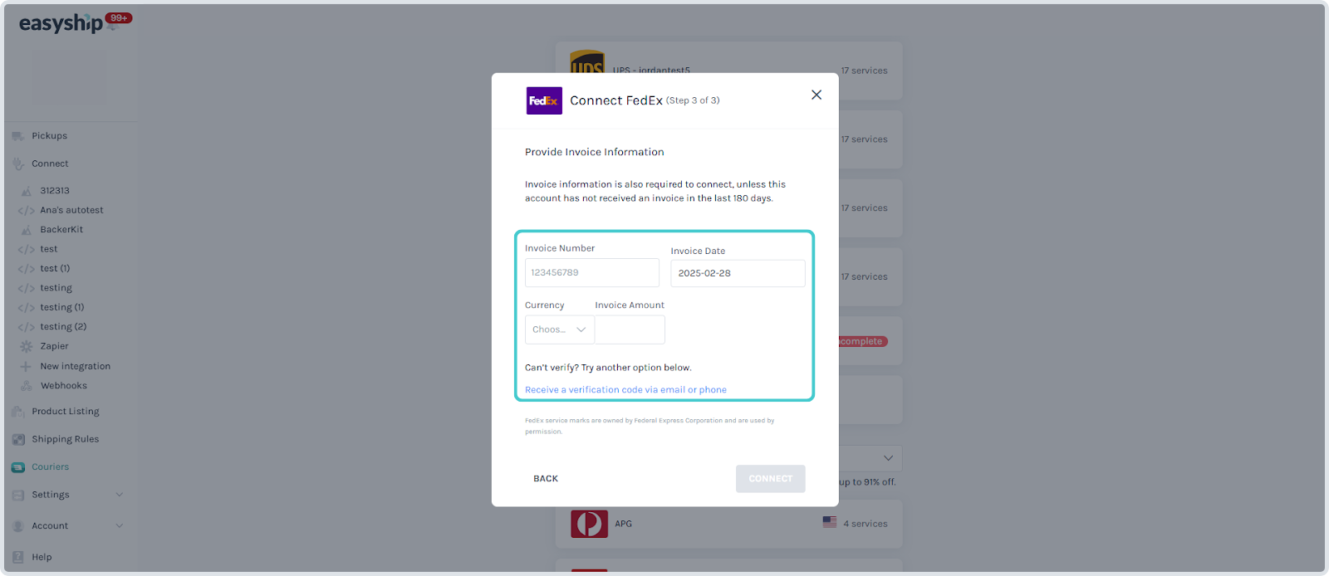
Task: Click the CONNECT button
Action: click(770, 479)
